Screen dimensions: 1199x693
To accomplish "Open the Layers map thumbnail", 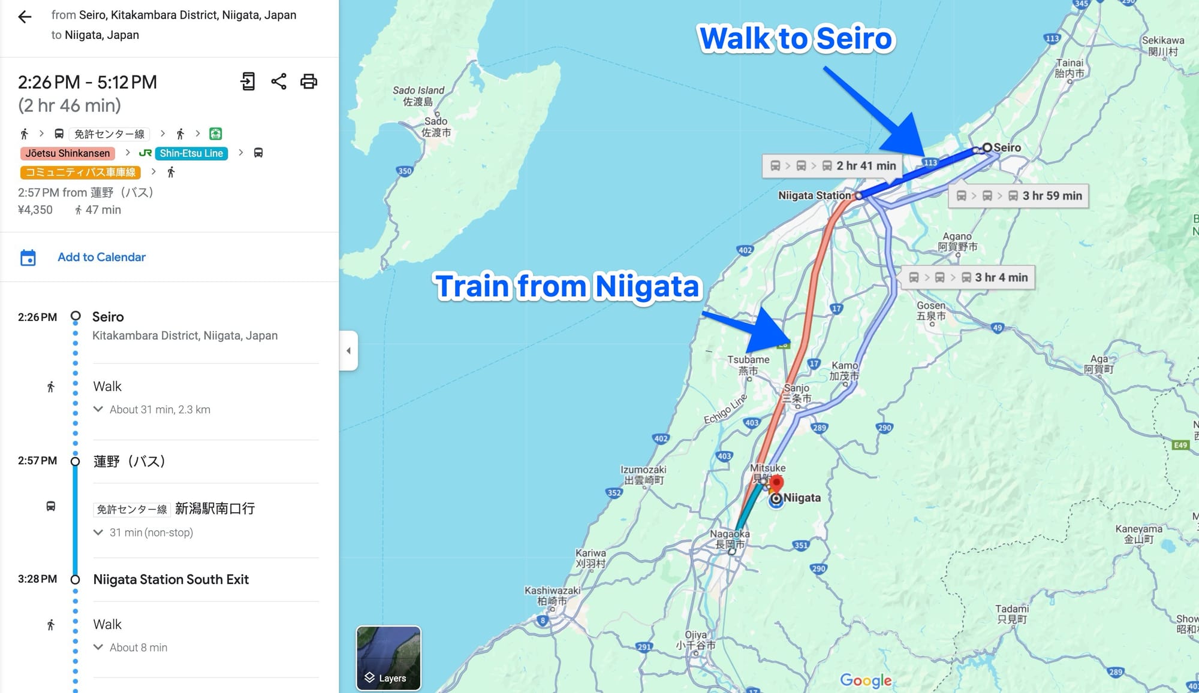I will (388, 658).
